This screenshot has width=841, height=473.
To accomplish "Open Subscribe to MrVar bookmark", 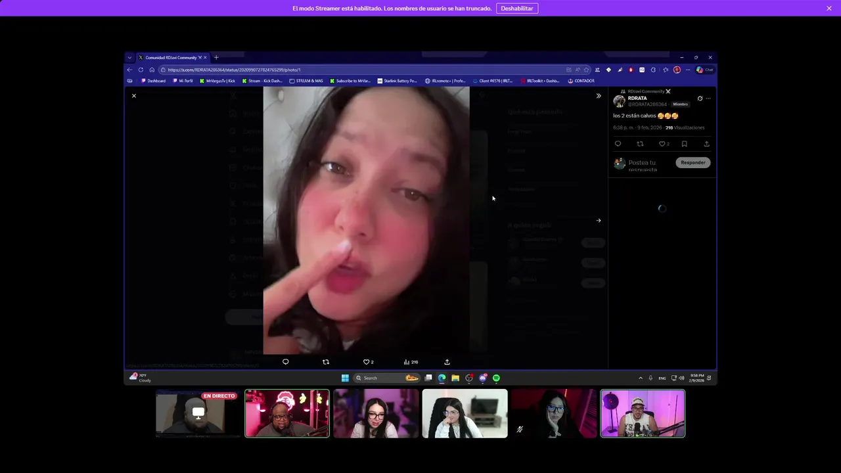I will point(350,81).
